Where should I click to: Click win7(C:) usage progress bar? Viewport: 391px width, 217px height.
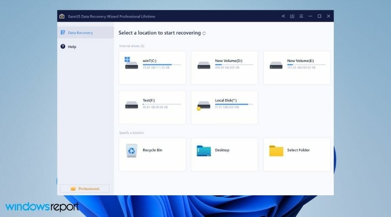pyautogui.click(x=162, y=65)
